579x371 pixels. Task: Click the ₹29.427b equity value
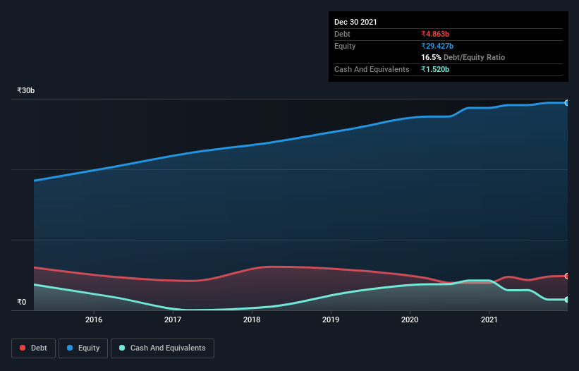tap(437, 46)
